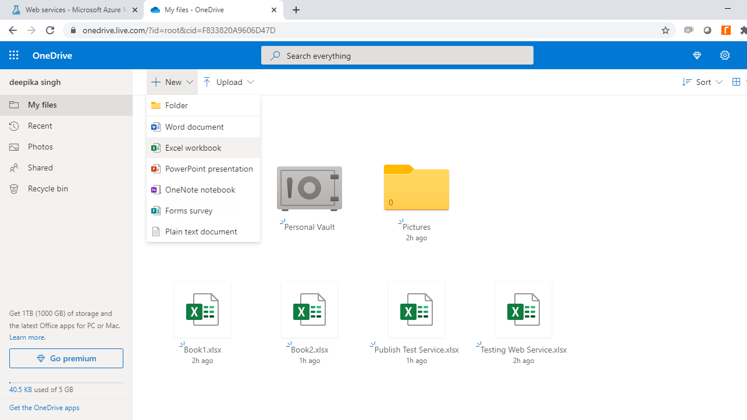Screen dimensions: 747x420
Task: Click the Shared people icon in sidebar
Action: pos(14,168)
